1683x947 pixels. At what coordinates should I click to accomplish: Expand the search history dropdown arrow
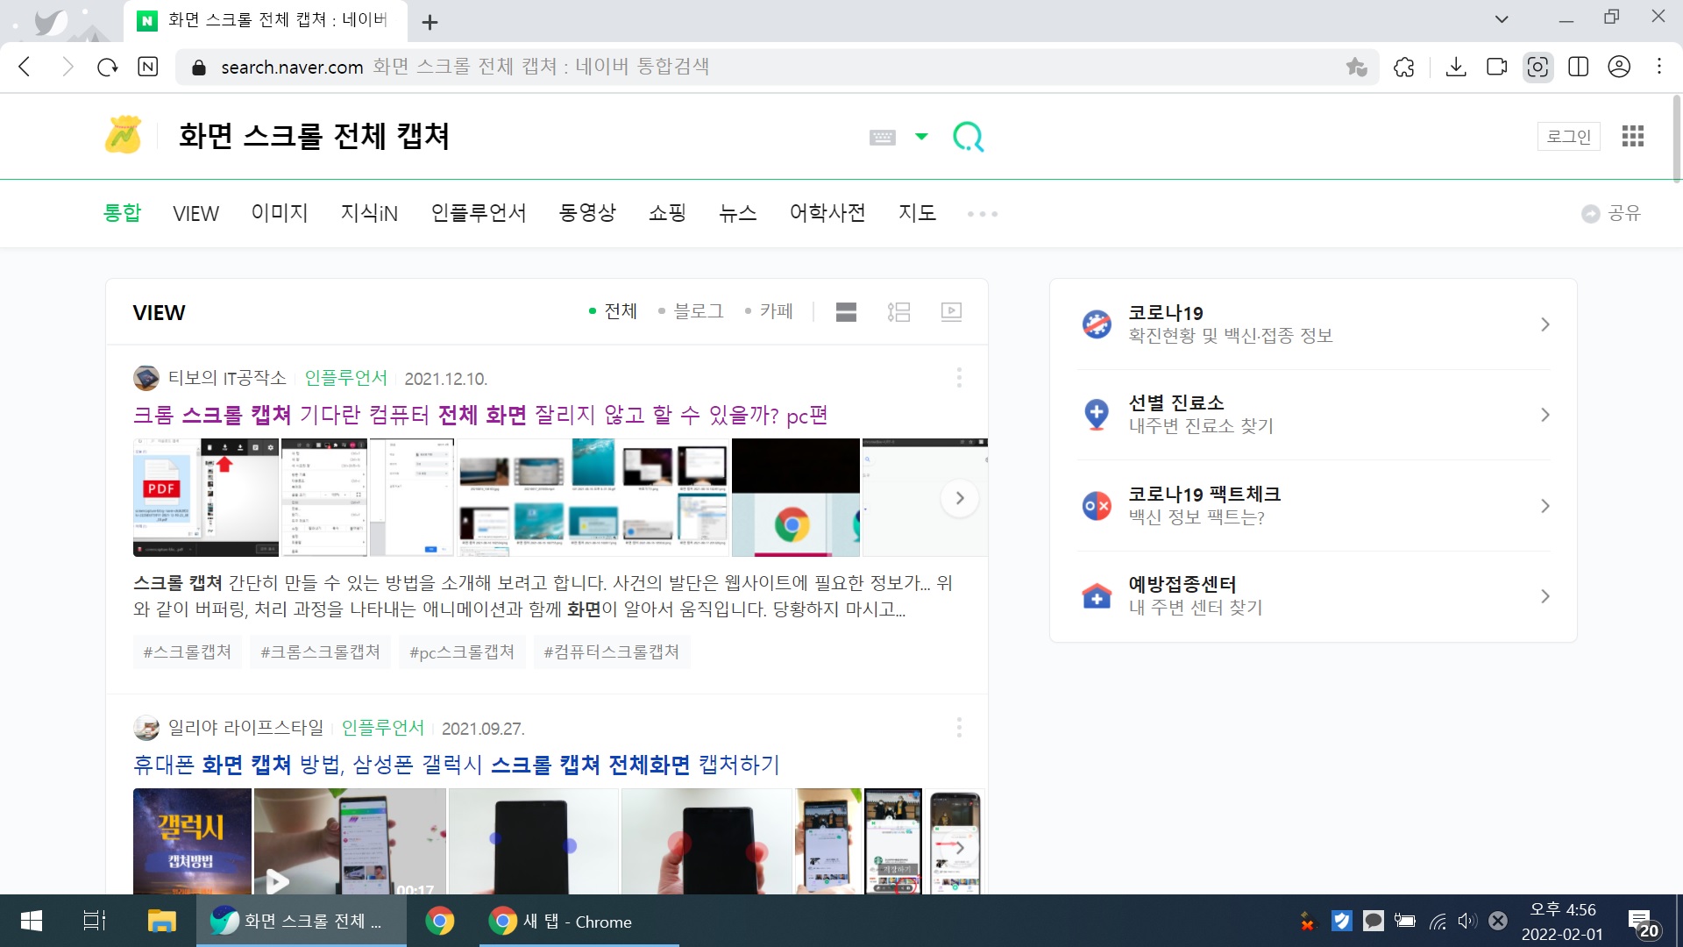[x=921, y=136]
